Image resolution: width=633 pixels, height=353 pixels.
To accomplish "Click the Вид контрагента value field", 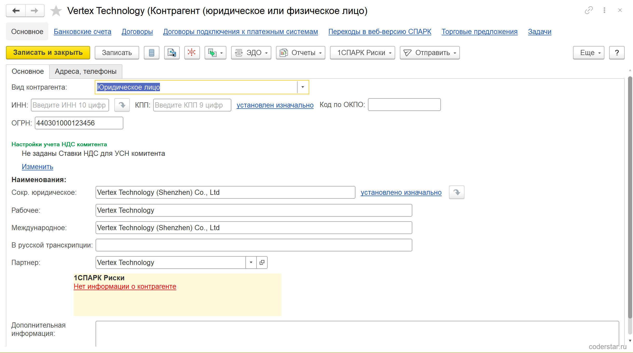I will [x=196, y=87].
